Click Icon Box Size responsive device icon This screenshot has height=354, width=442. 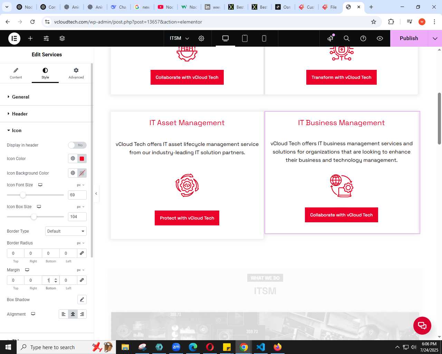point(39,207)
